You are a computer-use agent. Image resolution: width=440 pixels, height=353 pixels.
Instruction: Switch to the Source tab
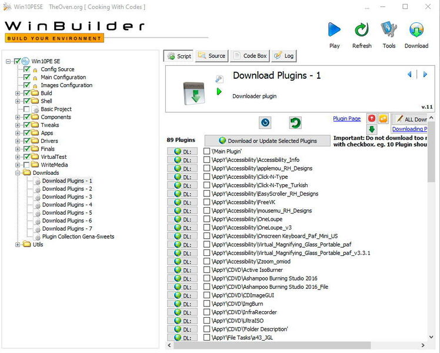[x=212, y=56]
